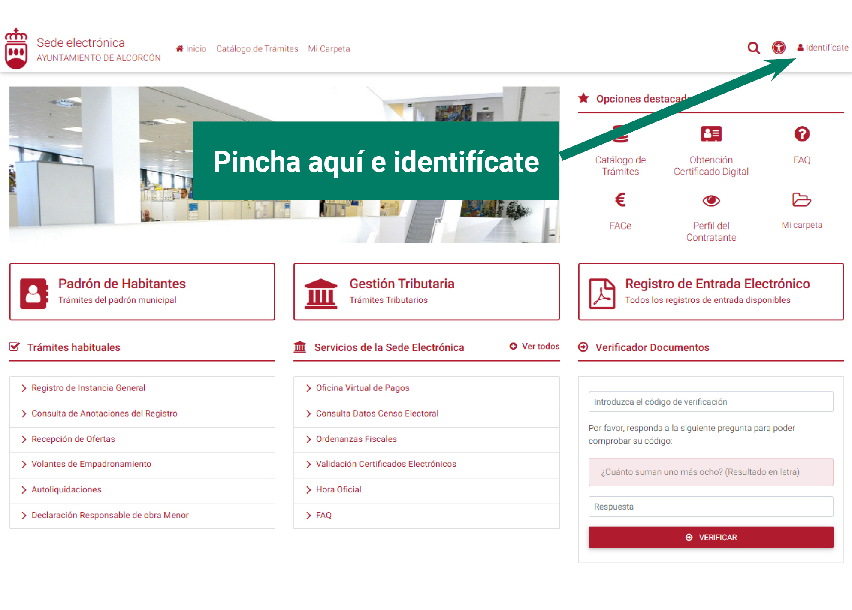
Task: Click the Obtención Certificado Digital icon
Action: (711, 134)
